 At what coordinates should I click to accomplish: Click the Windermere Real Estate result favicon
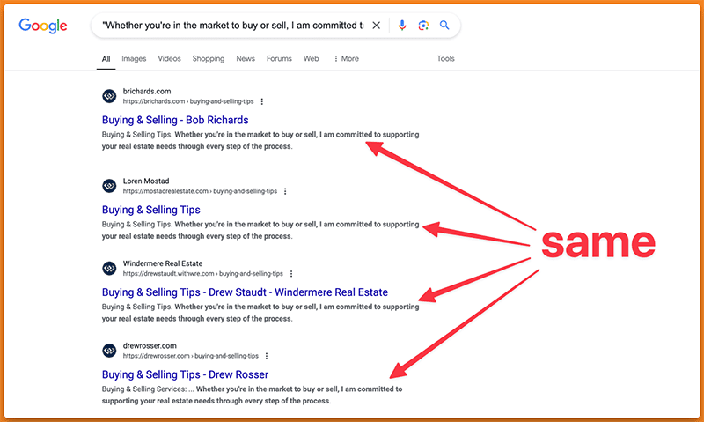click(109, 269)
